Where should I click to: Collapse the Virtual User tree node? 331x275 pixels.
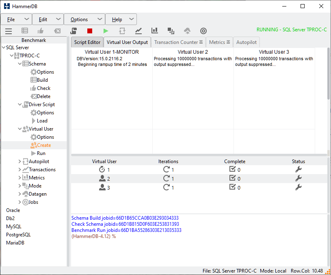click(x=20, y=129)
